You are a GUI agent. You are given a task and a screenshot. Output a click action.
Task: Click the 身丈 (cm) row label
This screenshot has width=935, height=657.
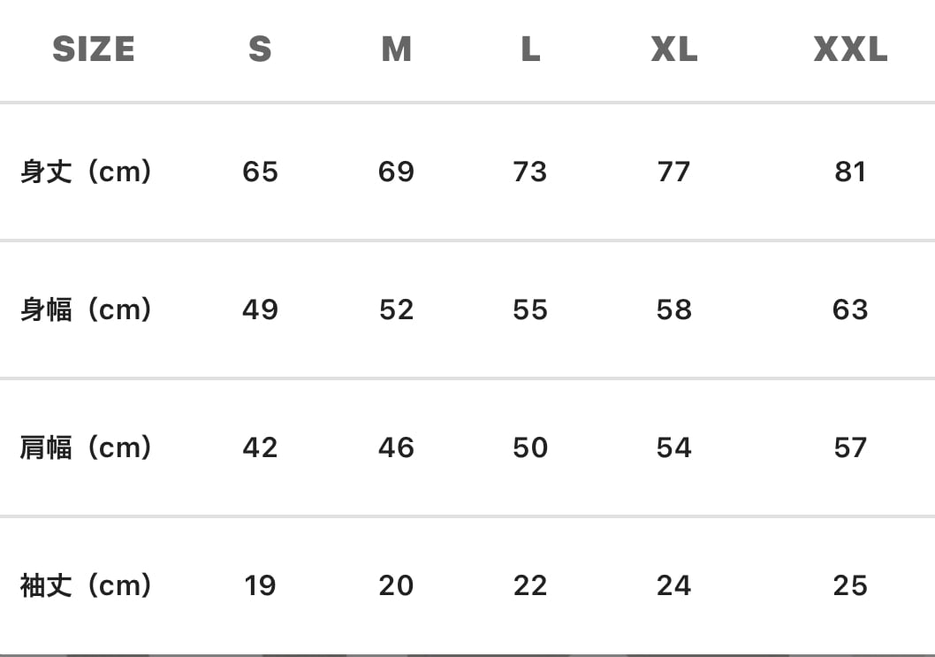pyautogui.click(x=86, y=172)
